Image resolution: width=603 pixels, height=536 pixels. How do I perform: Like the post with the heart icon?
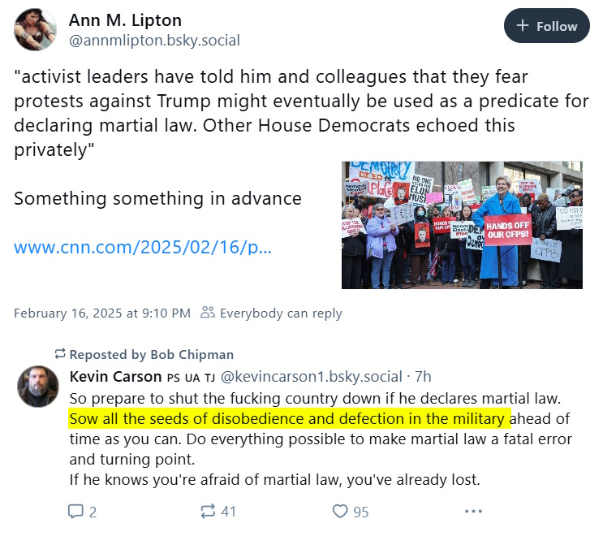(x=340, y=512)
